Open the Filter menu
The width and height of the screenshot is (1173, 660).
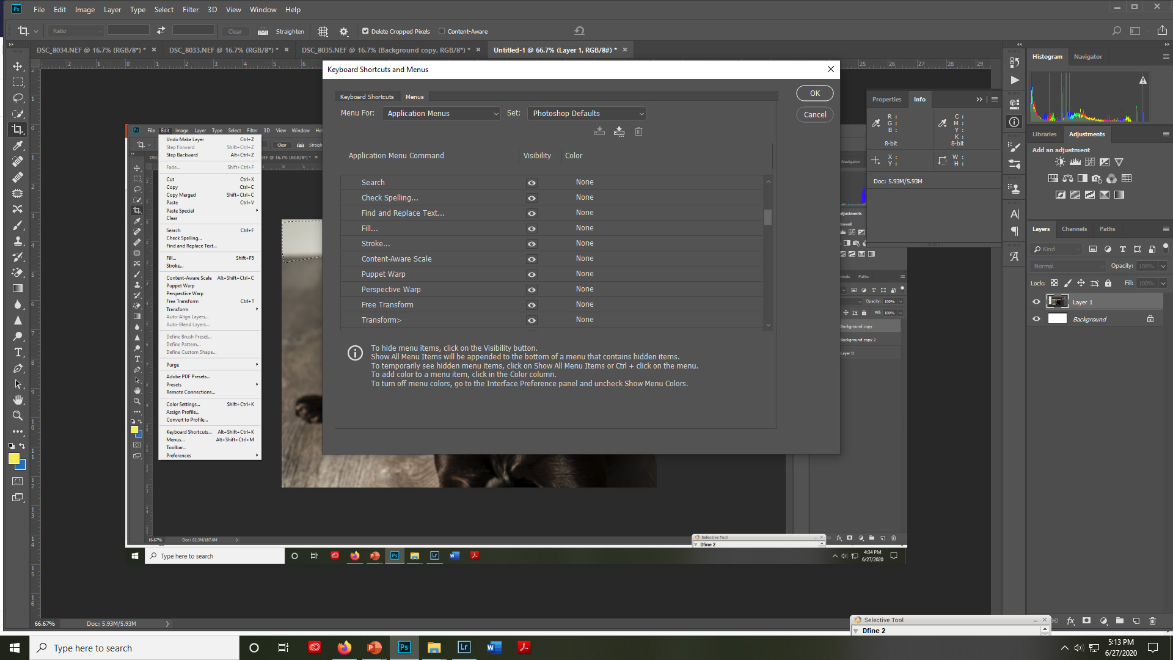click(191, 9)
